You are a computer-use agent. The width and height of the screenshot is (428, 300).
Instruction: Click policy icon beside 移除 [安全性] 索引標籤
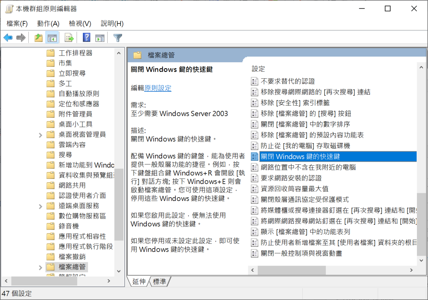click(254, 103)
